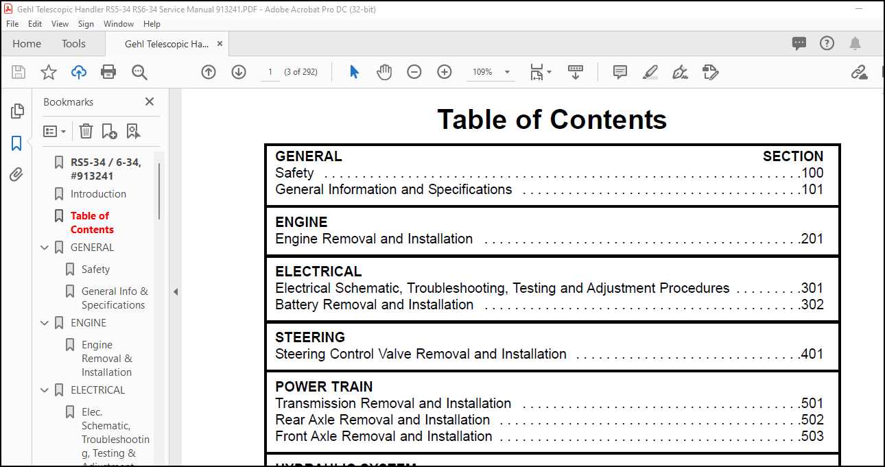885x467 pixels.
Task: Click 'Battery Removal and Installation' contents line
Action: [549, 305]
